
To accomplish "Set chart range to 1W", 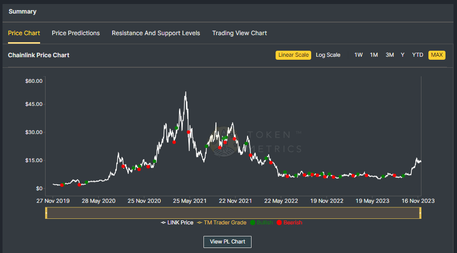I will point(358,55).
